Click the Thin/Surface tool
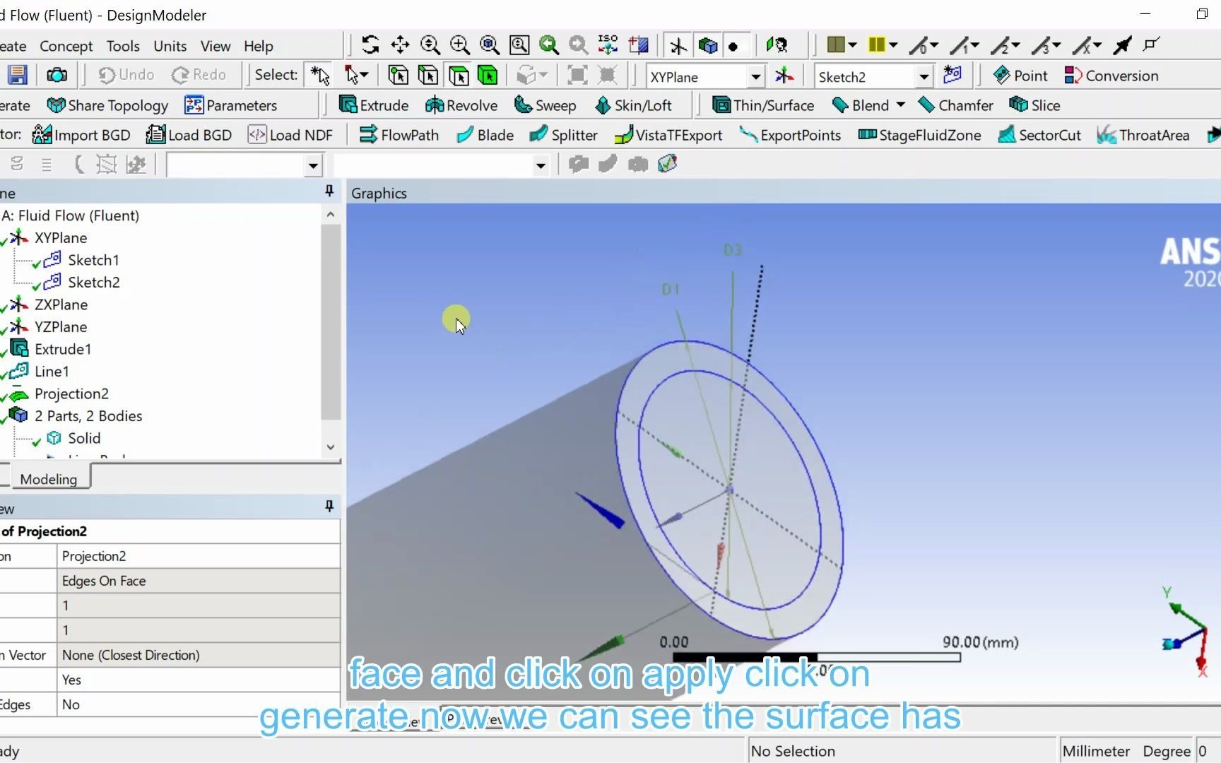1221x763 pixels. pyautogui.click(x=763, y=105)
